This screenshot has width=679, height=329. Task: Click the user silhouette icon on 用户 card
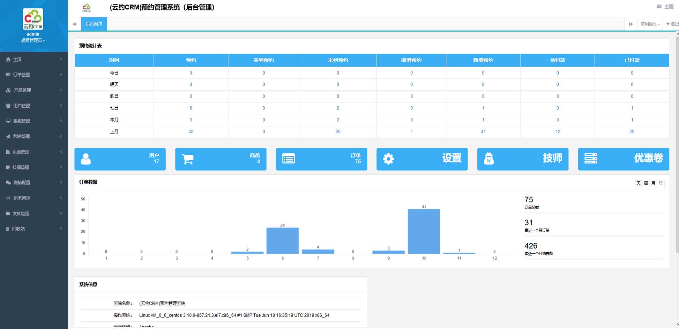tap(86, 159)
